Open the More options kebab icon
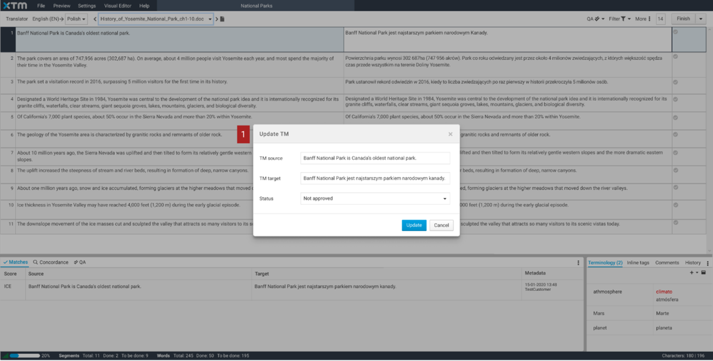 click(x=649, y=19)
